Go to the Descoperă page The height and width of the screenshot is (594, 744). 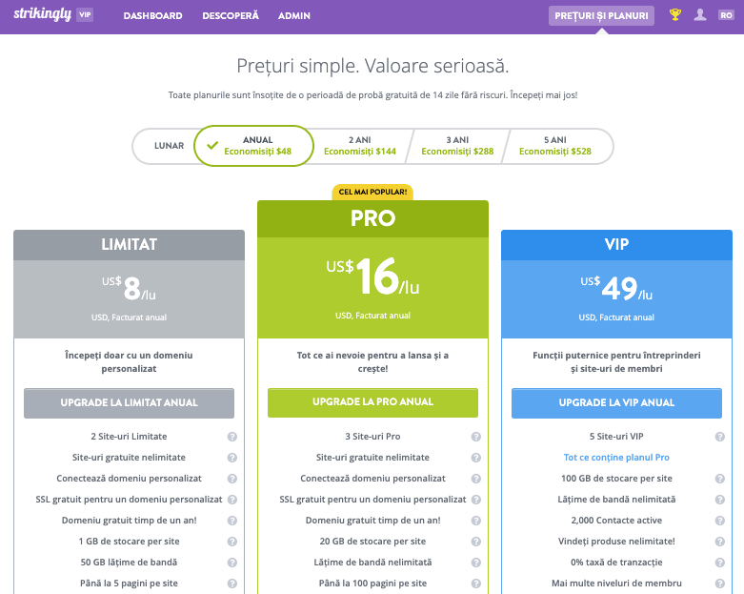231,16
